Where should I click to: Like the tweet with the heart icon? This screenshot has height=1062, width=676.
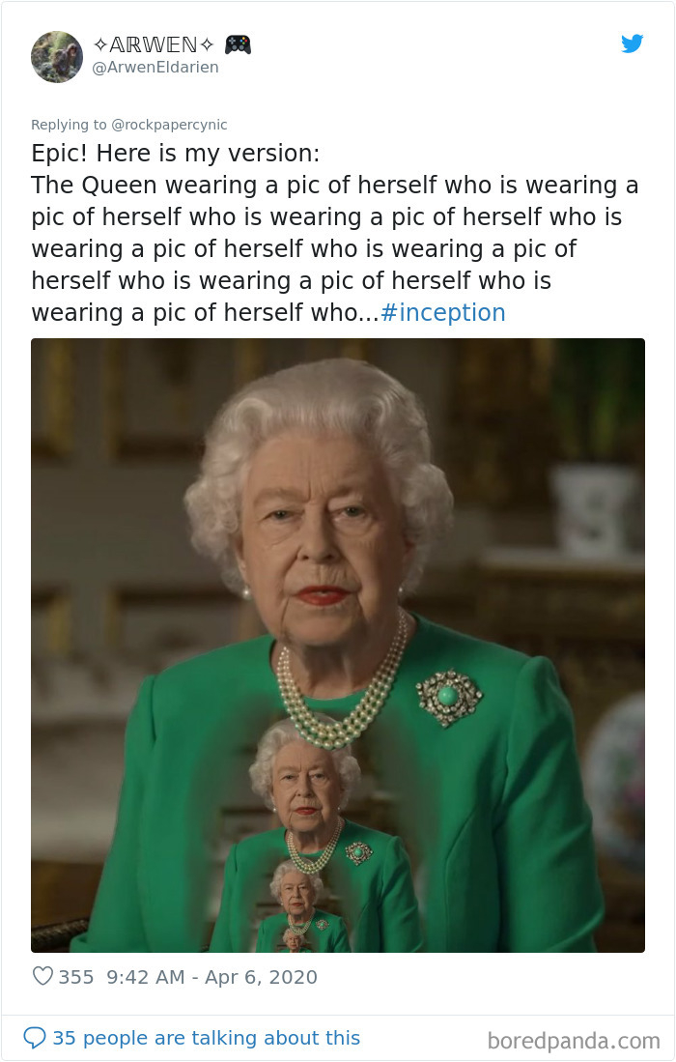click(x=42, y=976)
